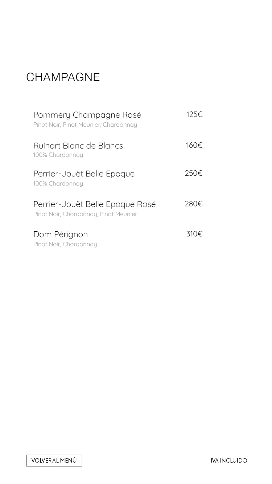Select Ruinart Blanc de Blancs item
Screen dimensions: 272x484
point(78,146)
